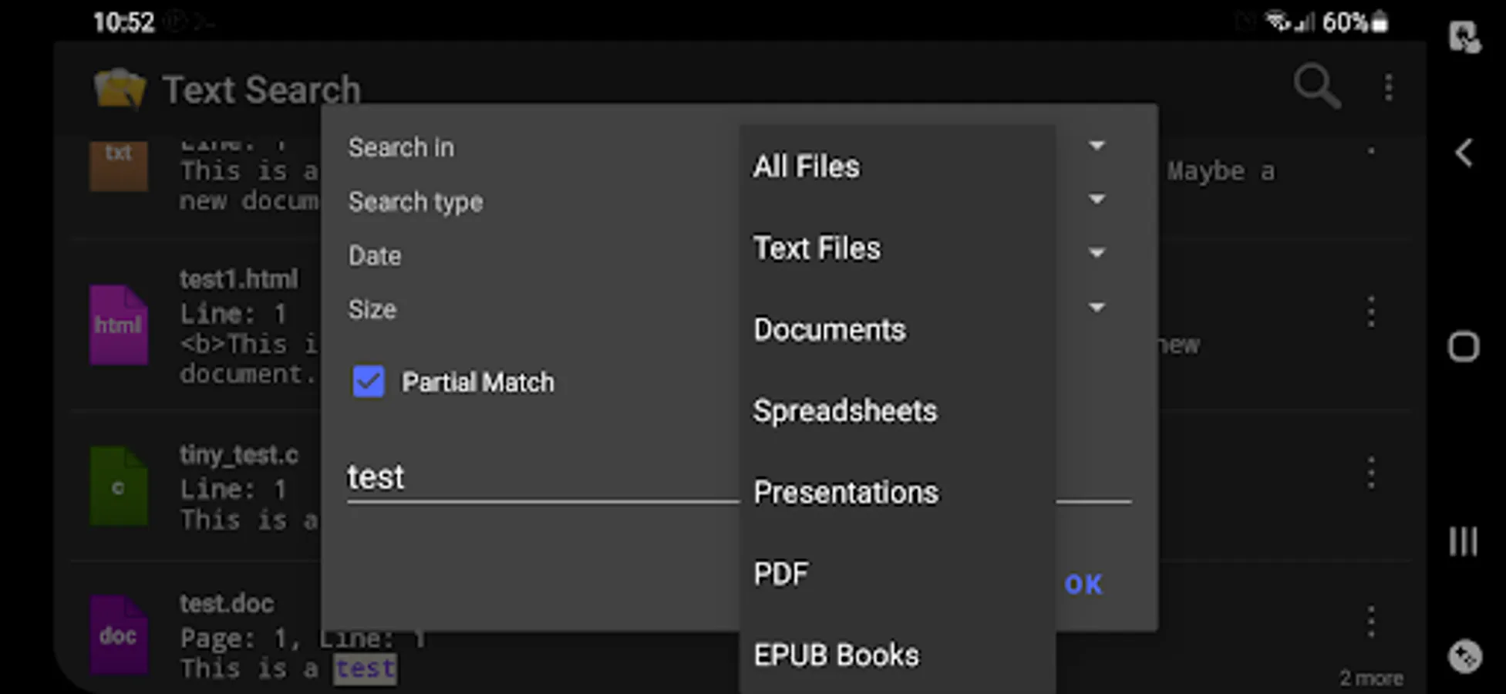Screen dimensions: 1506x694
Task: Confirm the dialog with OK
Action: [1083, 585]
